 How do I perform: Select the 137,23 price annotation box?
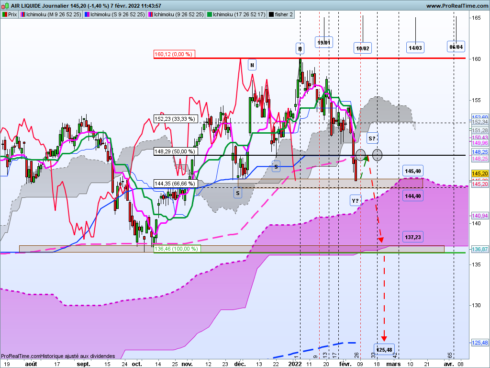tap(413, 237)
